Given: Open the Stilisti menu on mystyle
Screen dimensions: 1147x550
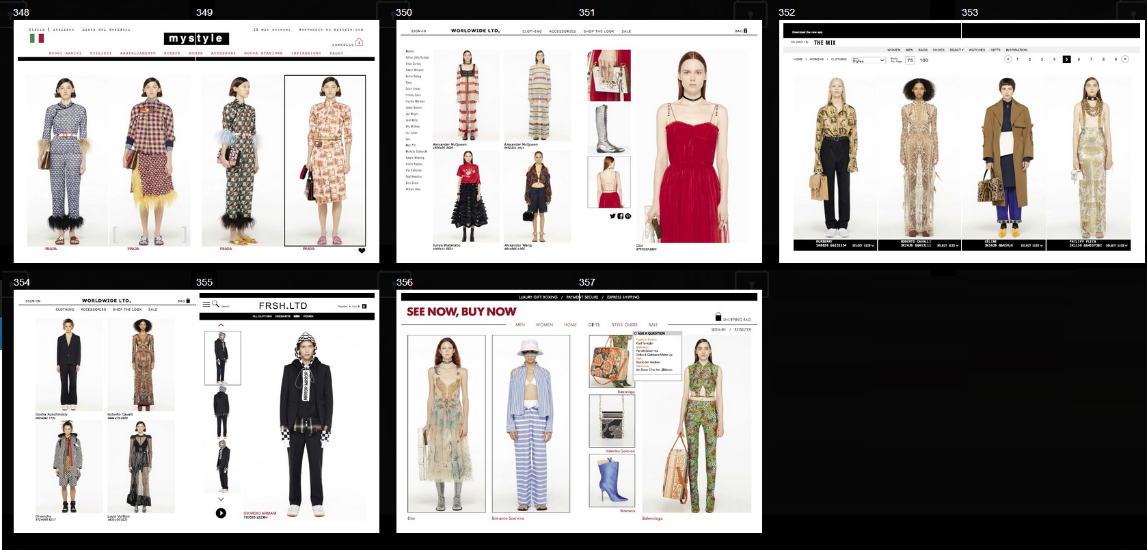Looking at the screenshot, I should point(100,53).
